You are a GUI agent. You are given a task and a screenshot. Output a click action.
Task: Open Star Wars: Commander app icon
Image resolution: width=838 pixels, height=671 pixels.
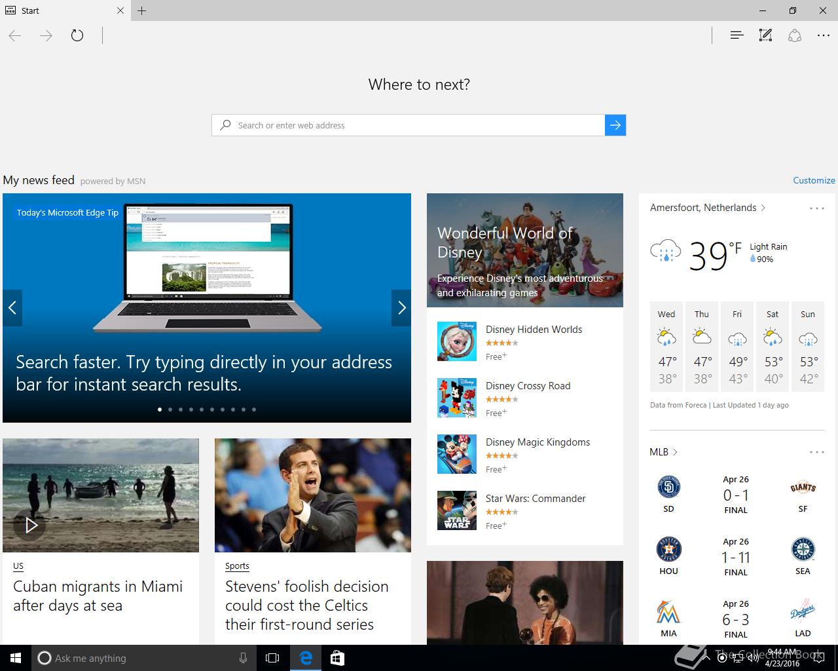pyautogui.click(x=457, y=510)
